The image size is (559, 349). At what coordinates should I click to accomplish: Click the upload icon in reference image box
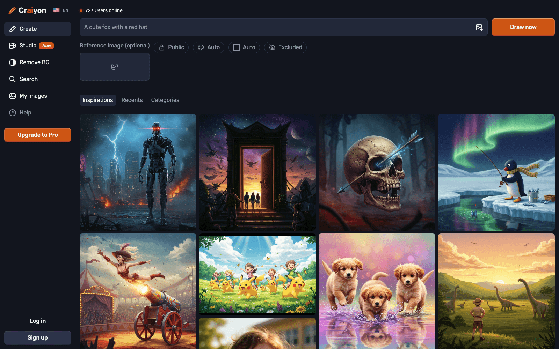point(115,67)
